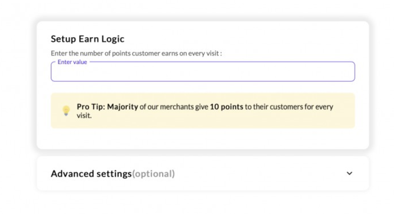Click the word 'settings' in the collapsed section
394x214 pixels.
(x=114, y=174)
